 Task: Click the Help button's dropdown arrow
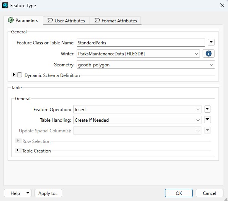click(x=28, y=193)
